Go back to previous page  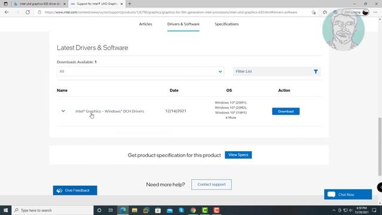[x=7, y=12]
